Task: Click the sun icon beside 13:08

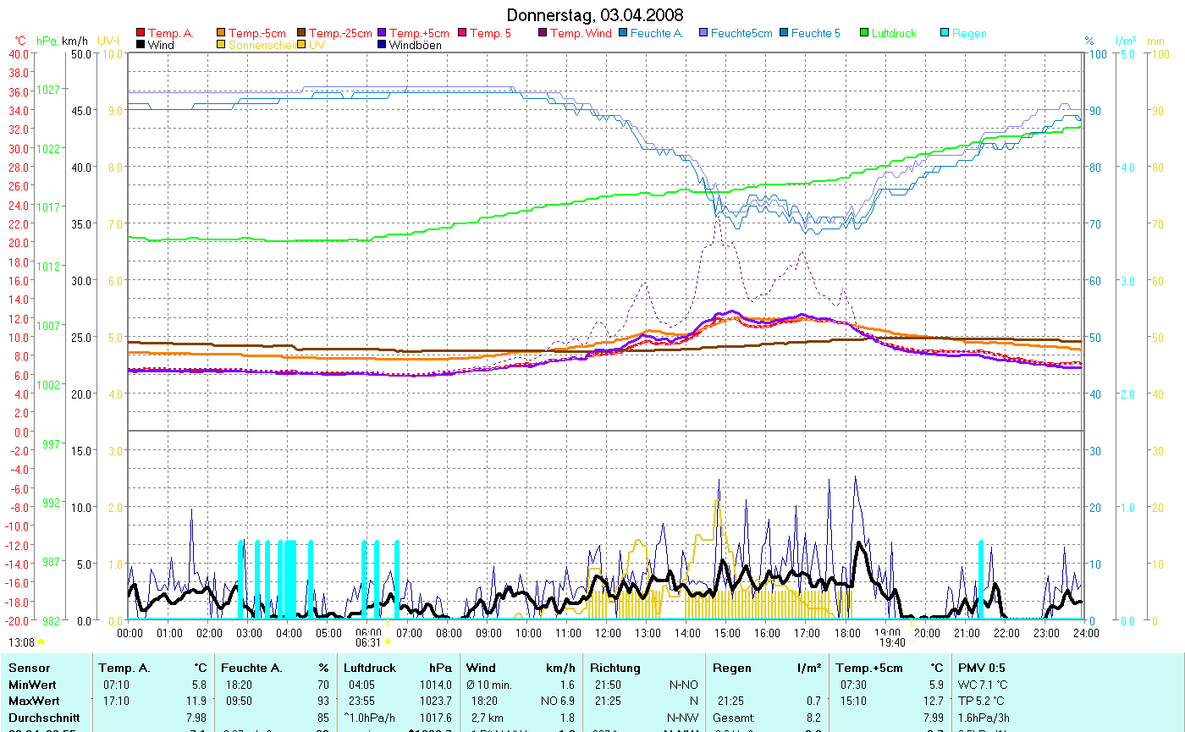Action: 41,643
